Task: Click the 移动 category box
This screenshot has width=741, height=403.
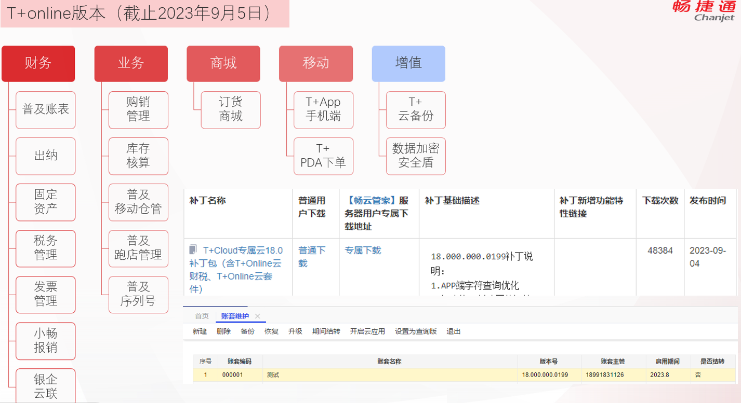Action: click(316, 63)
